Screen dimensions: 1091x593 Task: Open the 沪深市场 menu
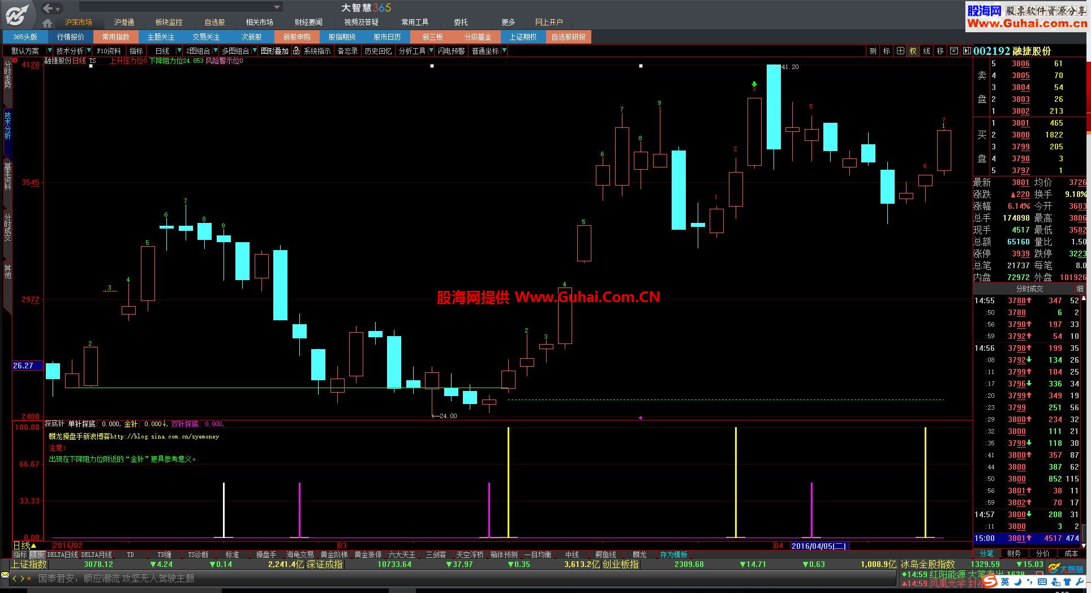tap(78, 23)
